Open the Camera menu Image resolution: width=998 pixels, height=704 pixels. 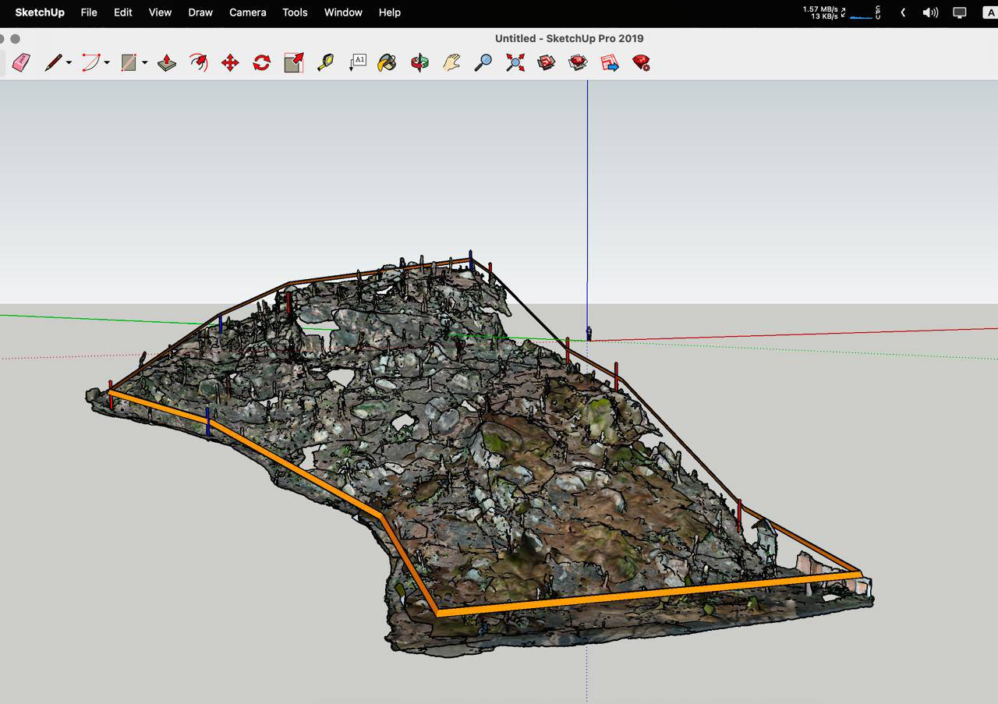[247, 12]
